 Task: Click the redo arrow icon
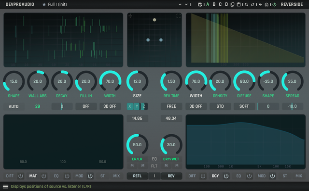point(253,4)
